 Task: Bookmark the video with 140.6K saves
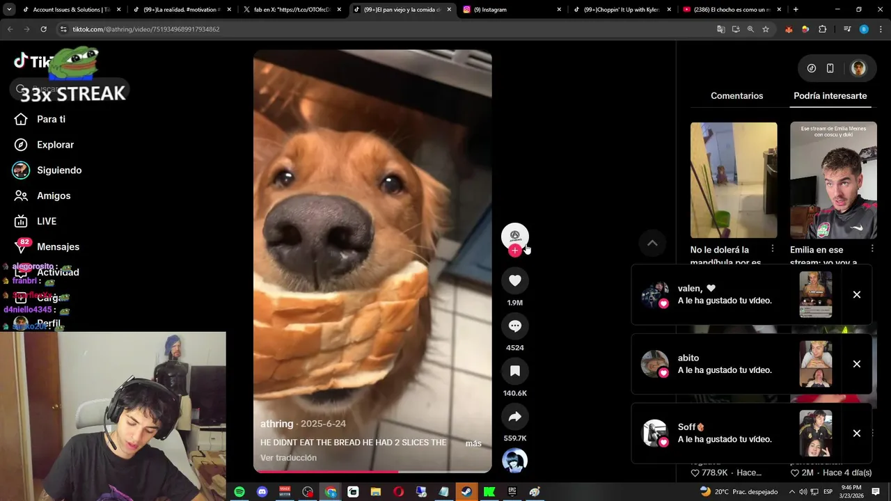515,371
